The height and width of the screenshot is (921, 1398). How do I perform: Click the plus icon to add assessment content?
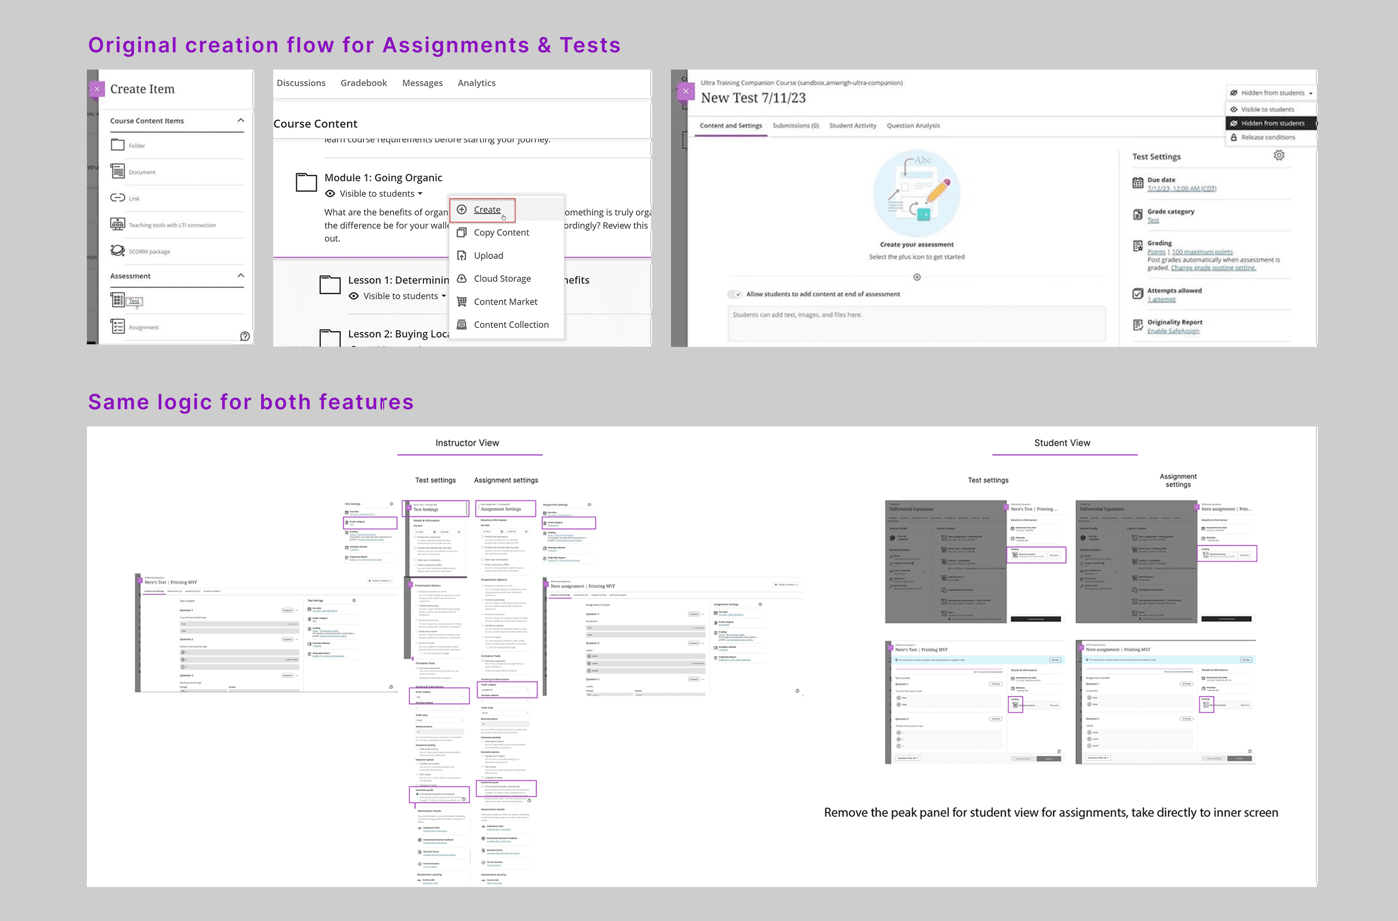click(916, 277)
